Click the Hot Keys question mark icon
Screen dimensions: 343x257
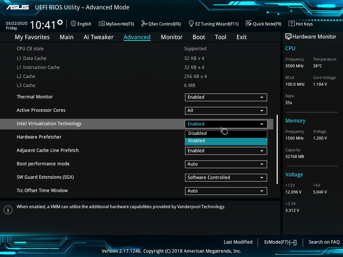coord(291,24)
